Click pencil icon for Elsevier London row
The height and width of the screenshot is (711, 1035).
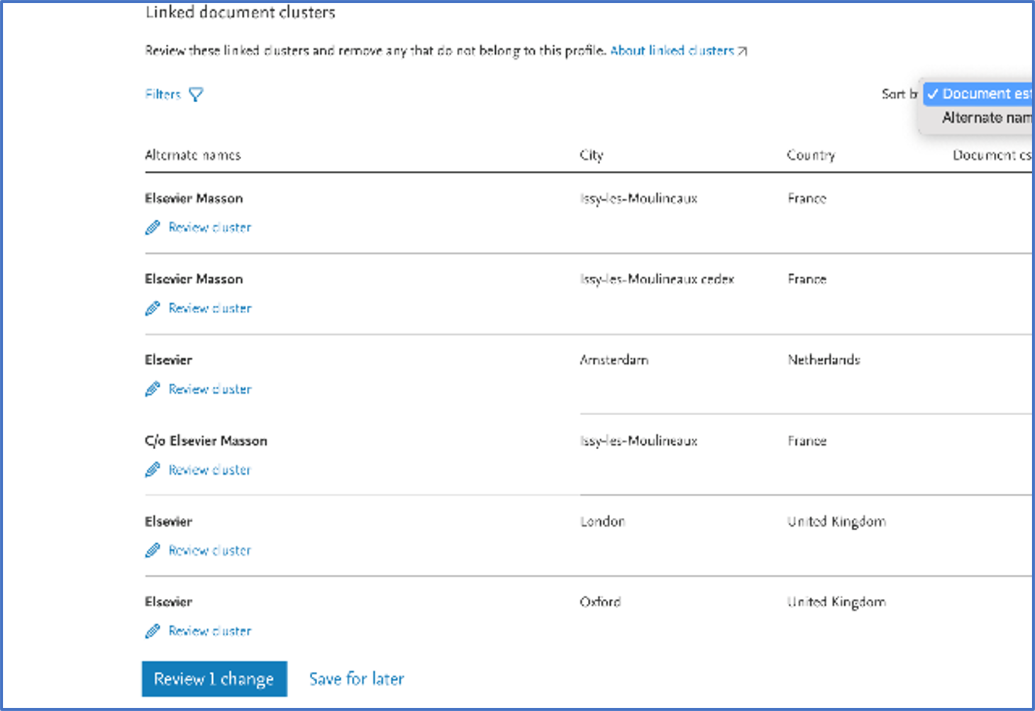tap(153, 551)
